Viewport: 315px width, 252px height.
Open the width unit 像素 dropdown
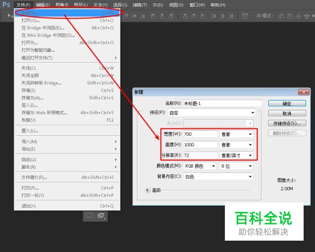pyautogui.click(x=236, y=134)
